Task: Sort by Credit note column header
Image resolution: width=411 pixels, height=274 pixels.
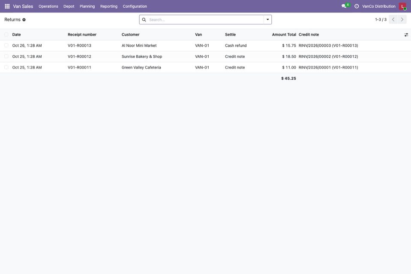Action: pyautogui.click(x=309, y=35)
